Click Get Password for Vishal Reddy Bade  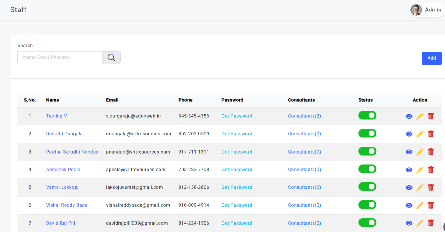pos(237,205)
